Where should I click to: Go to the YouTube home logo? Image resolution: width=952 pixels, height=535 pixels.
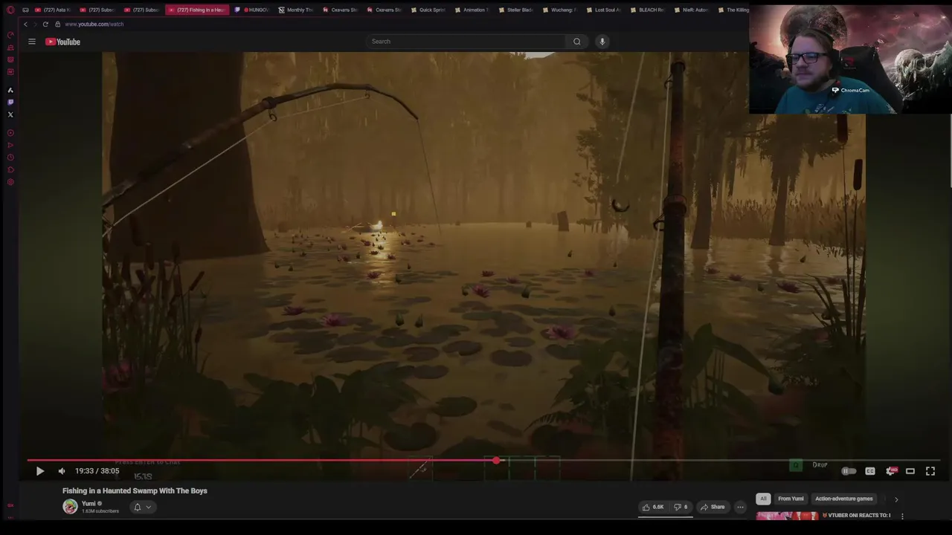point(62,42)
